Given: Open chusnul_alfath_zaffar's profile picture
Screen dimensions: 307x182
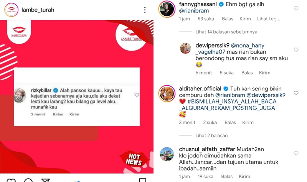Looking at the screenshot, I should (x=167, y=154).
